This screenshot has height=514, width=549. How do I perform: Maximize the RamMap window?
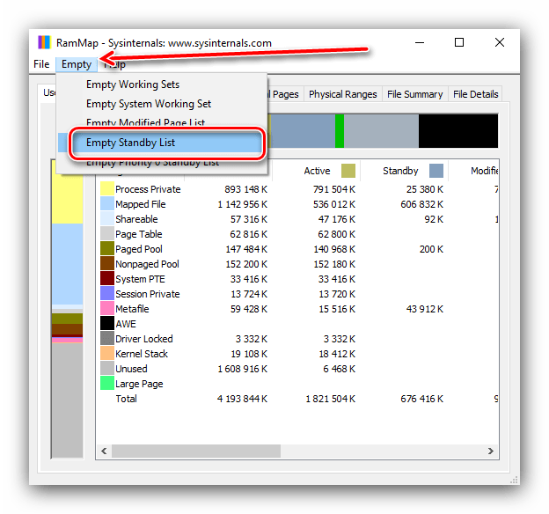pos(459,42)
